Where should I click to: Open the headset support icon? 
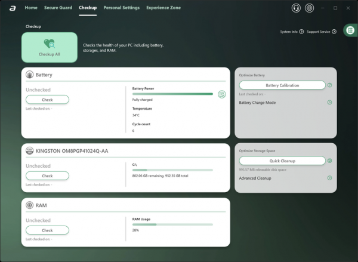[x=296, y=8]
